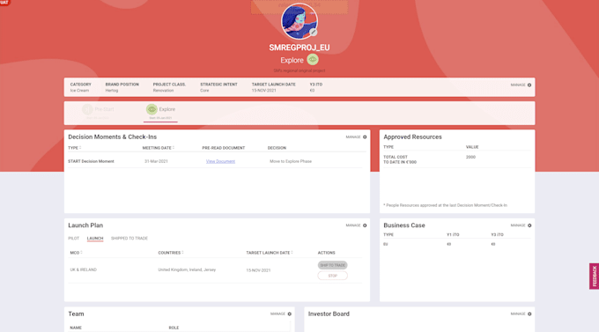Click the START Decision Moment row
The height and width of the screenshot is (332, 599).
215,161
